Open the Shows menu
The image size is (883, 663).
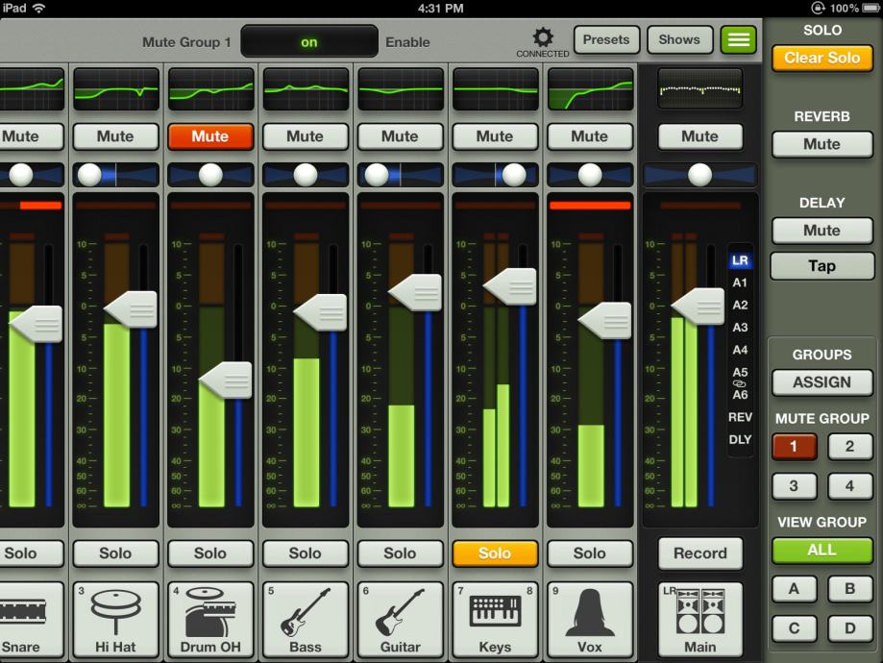[679, 40]
